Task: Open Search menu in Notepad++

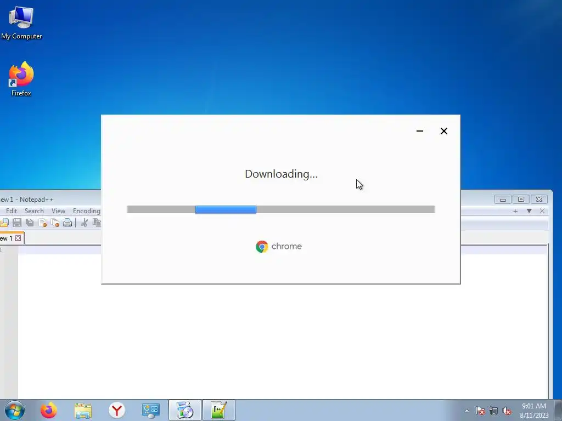Action: point(34,211)
